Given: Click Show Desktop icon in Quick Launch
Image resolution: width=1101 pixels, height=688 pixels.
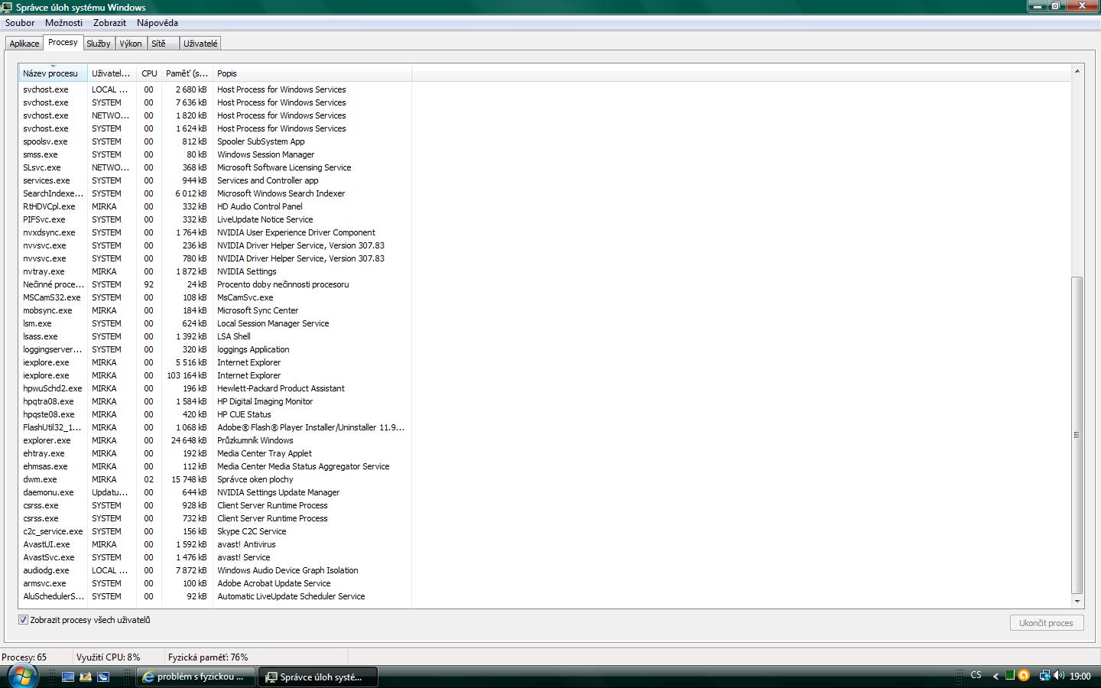Looking at the screenshot, I should point(68,677).
